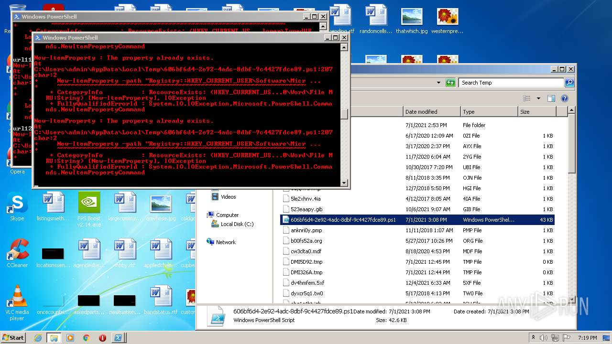Click the Search Temp input field
This screenshot has width=612, height=344.
[511, 83]
